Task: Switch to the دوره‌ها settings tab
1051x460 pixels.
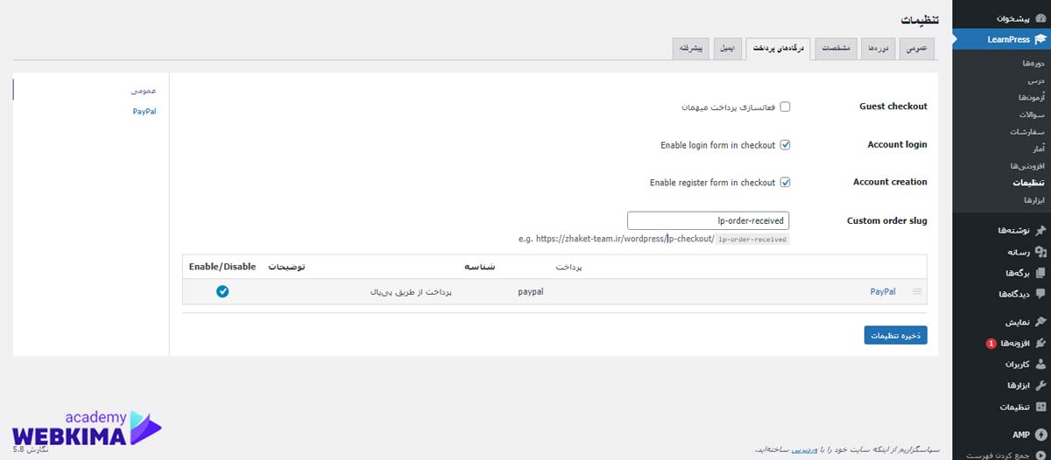Action: tap(877, 48)
